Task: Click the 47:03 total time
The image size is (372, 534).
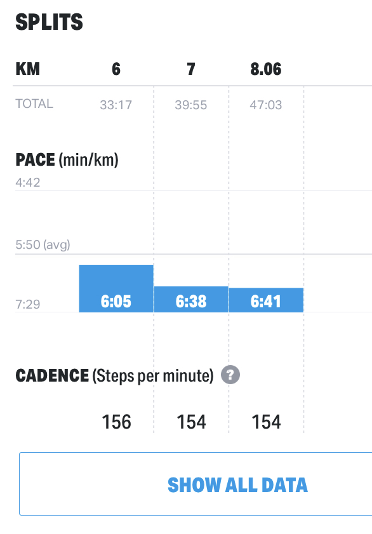Action: click(266, 105)
